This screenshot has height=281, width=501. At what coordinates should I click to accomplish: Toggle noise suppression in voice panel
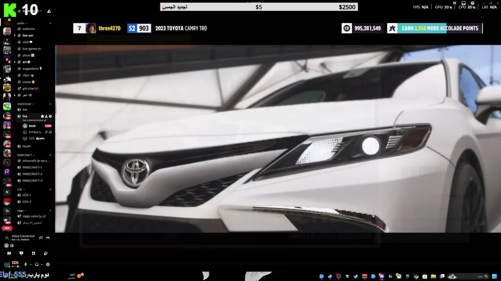[x=41, y=238]
